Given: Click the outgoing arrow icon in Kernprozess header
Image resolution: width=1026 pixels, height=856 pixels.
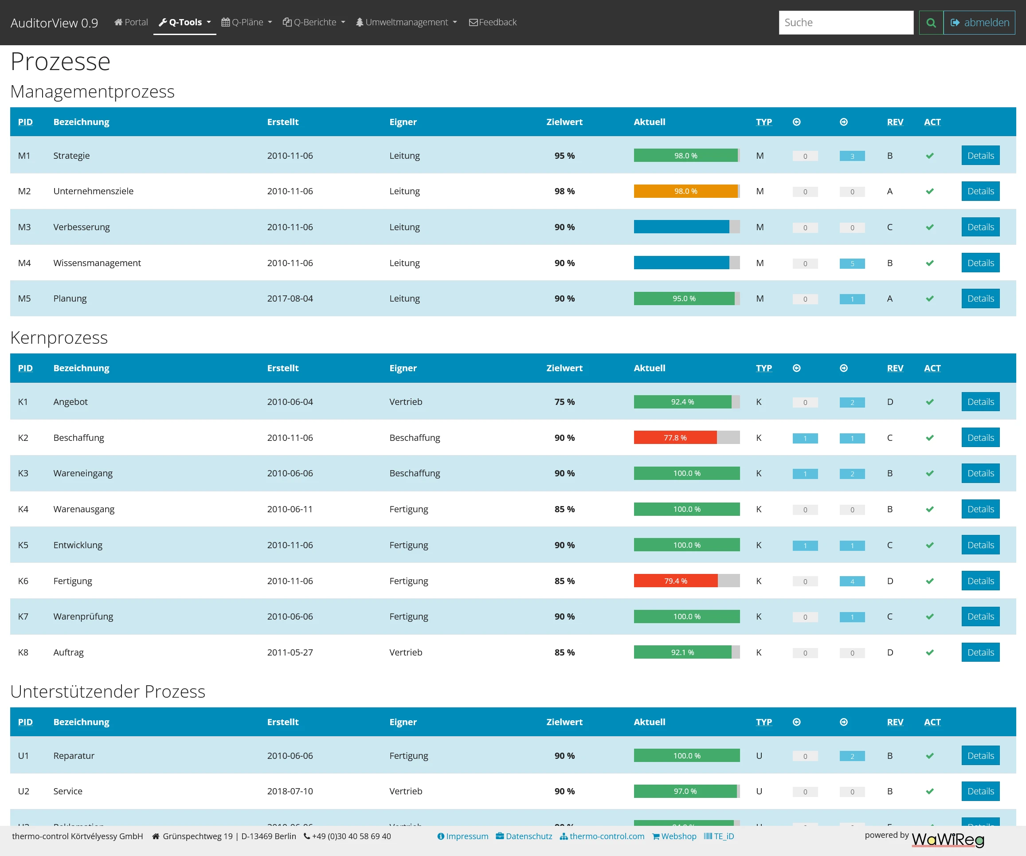Looking at the screenshot, I should (844, 368).
